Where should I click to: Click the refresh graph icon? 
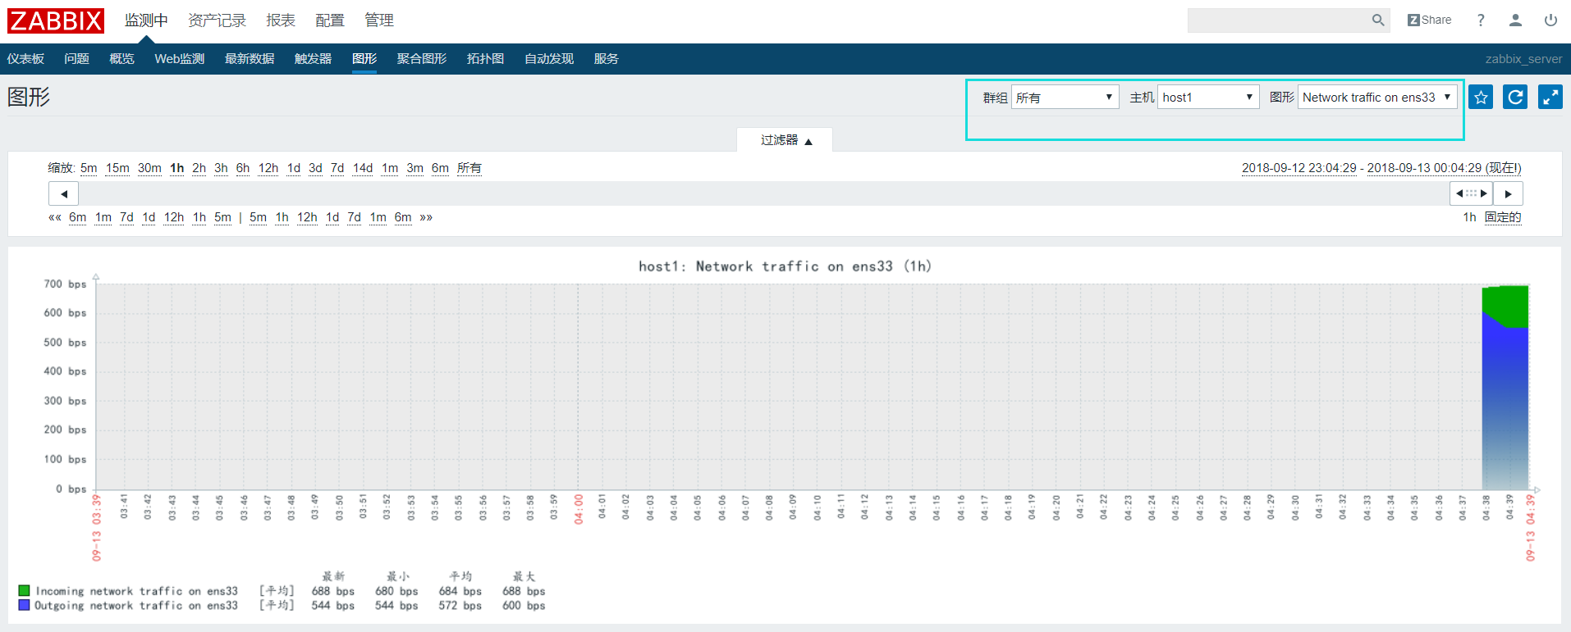[x=1515, y=98]
